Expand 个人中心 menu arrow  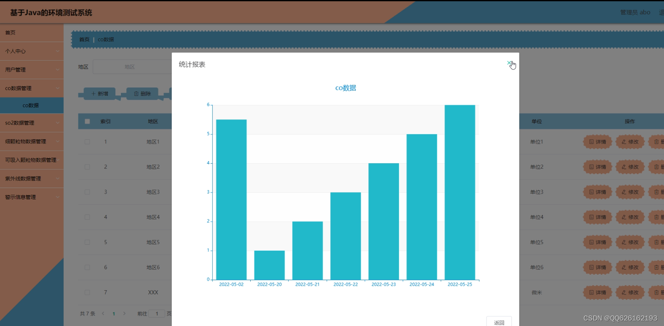58,51
